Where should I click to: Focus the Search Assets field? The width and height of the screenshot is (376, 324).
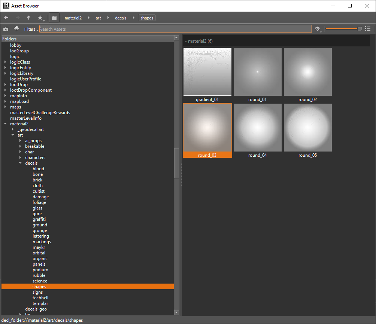(x=176, y=29)
